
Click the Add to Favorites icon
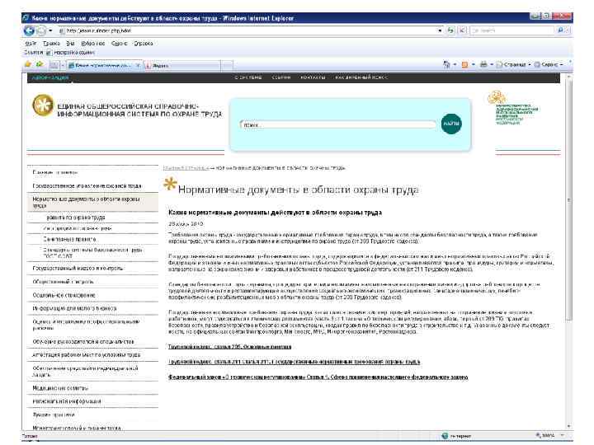click(x=40, y=65)
